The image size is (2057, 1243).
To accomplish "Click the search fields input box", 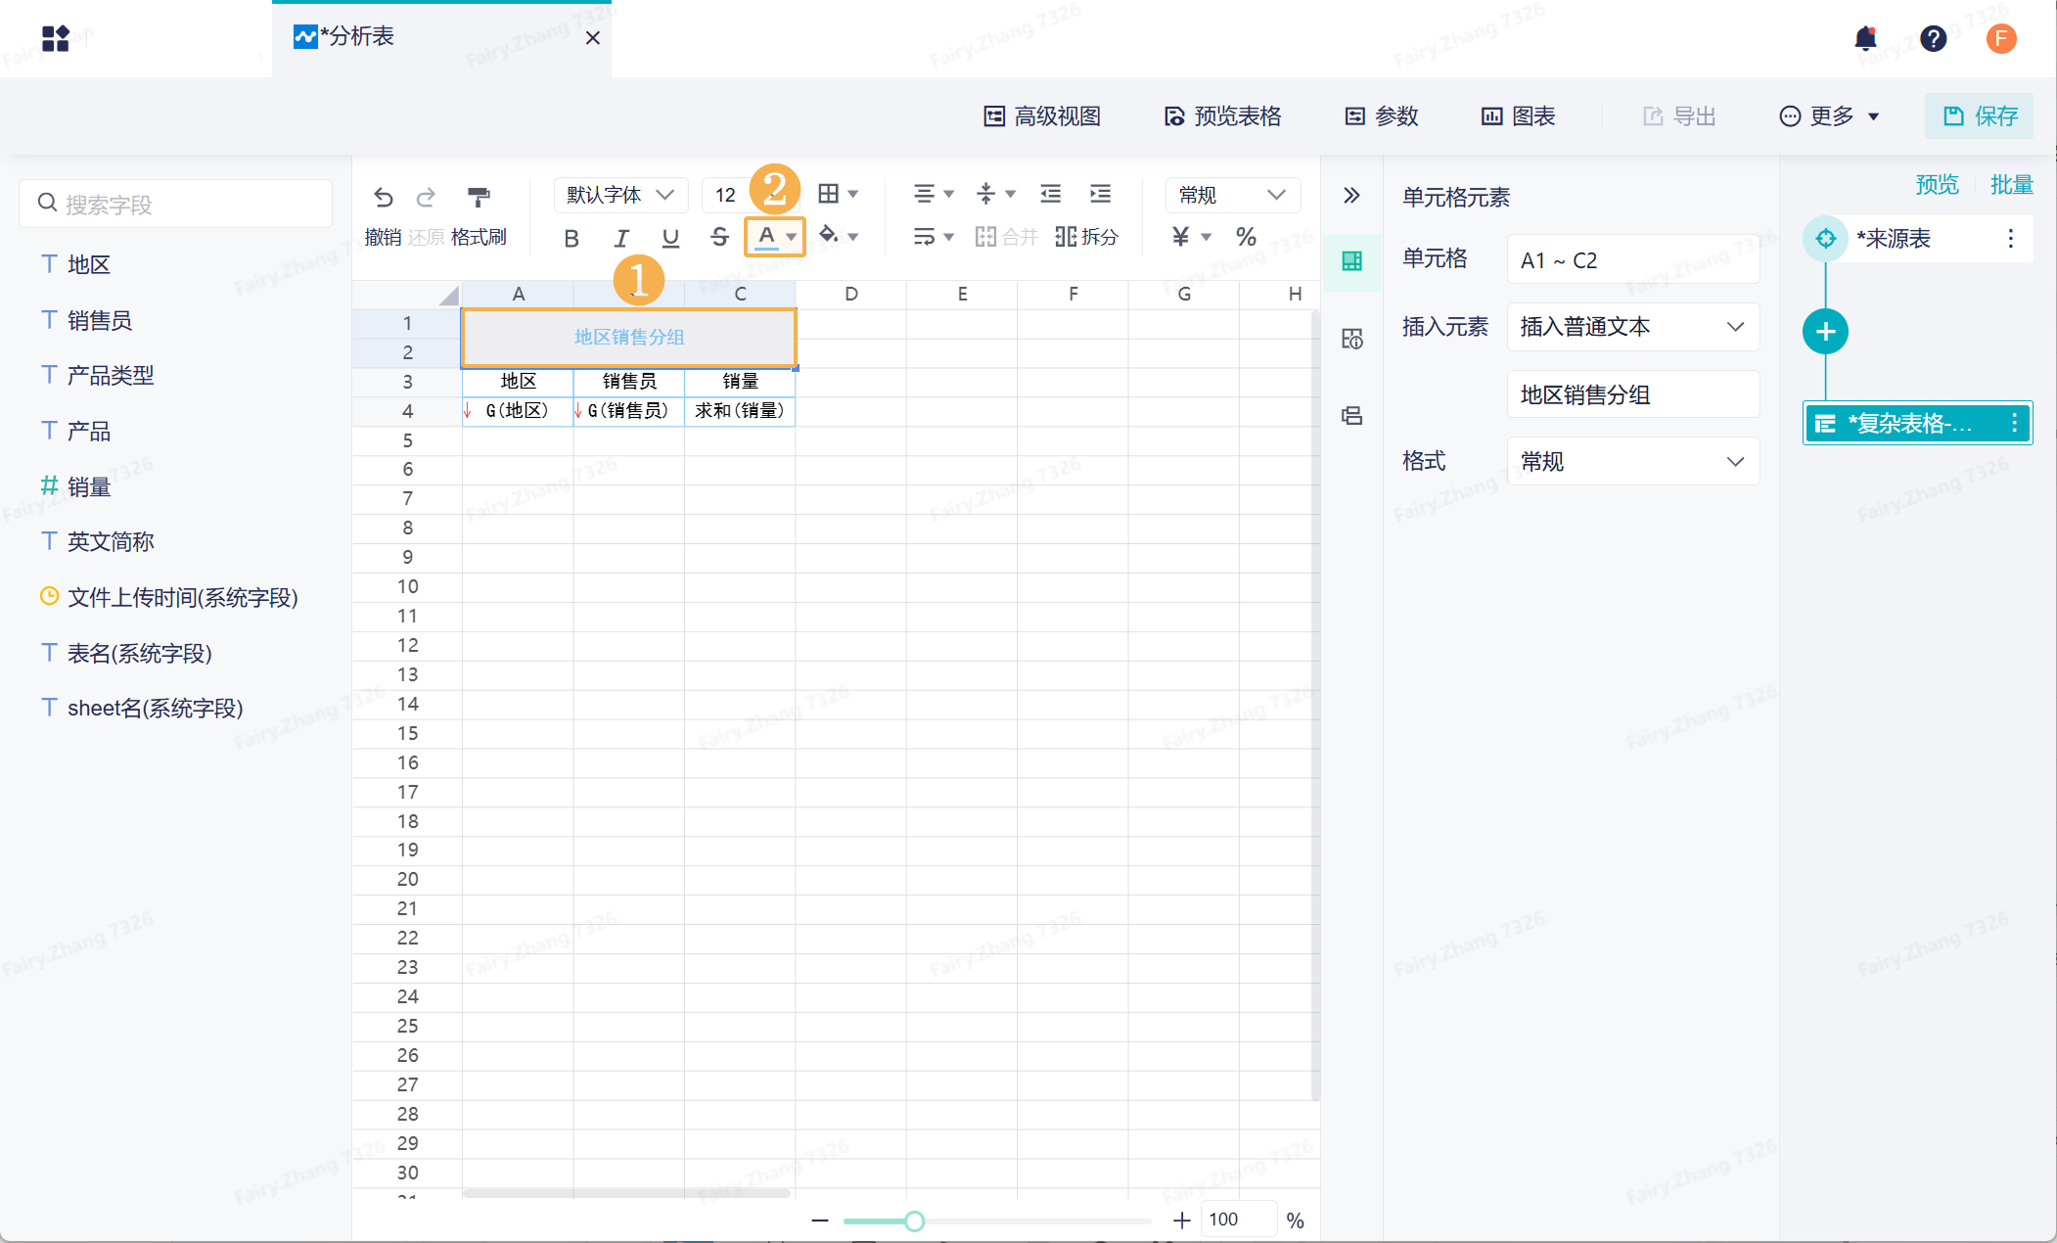I will (x=176, y=204).
